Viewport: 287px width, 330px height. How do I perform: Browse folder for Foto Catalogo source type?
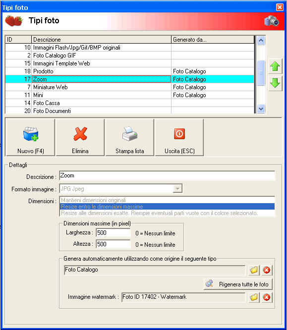tap(254, 270)
